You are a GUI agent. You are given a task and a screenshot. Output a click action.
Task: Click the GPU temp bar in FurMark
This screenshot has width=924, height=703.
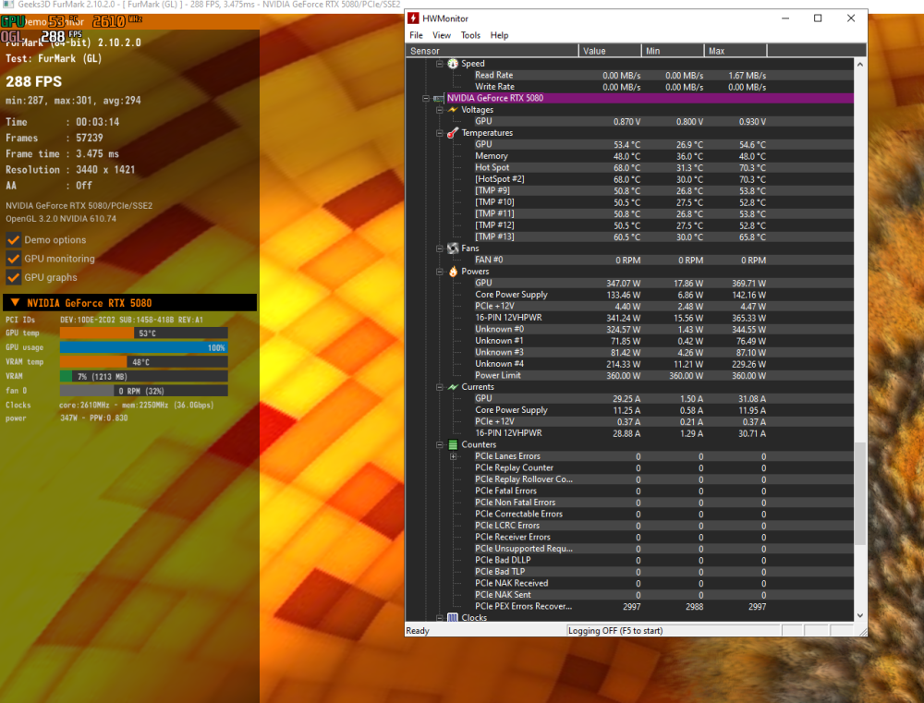[x=144, y=333]
